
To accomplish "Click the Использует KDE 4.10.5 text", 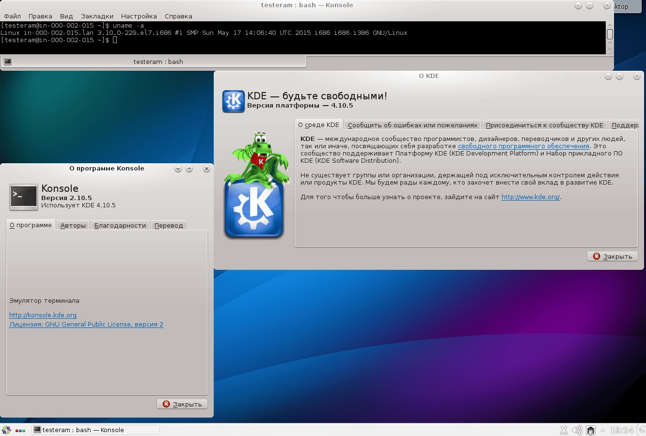I will click(79, 205).
